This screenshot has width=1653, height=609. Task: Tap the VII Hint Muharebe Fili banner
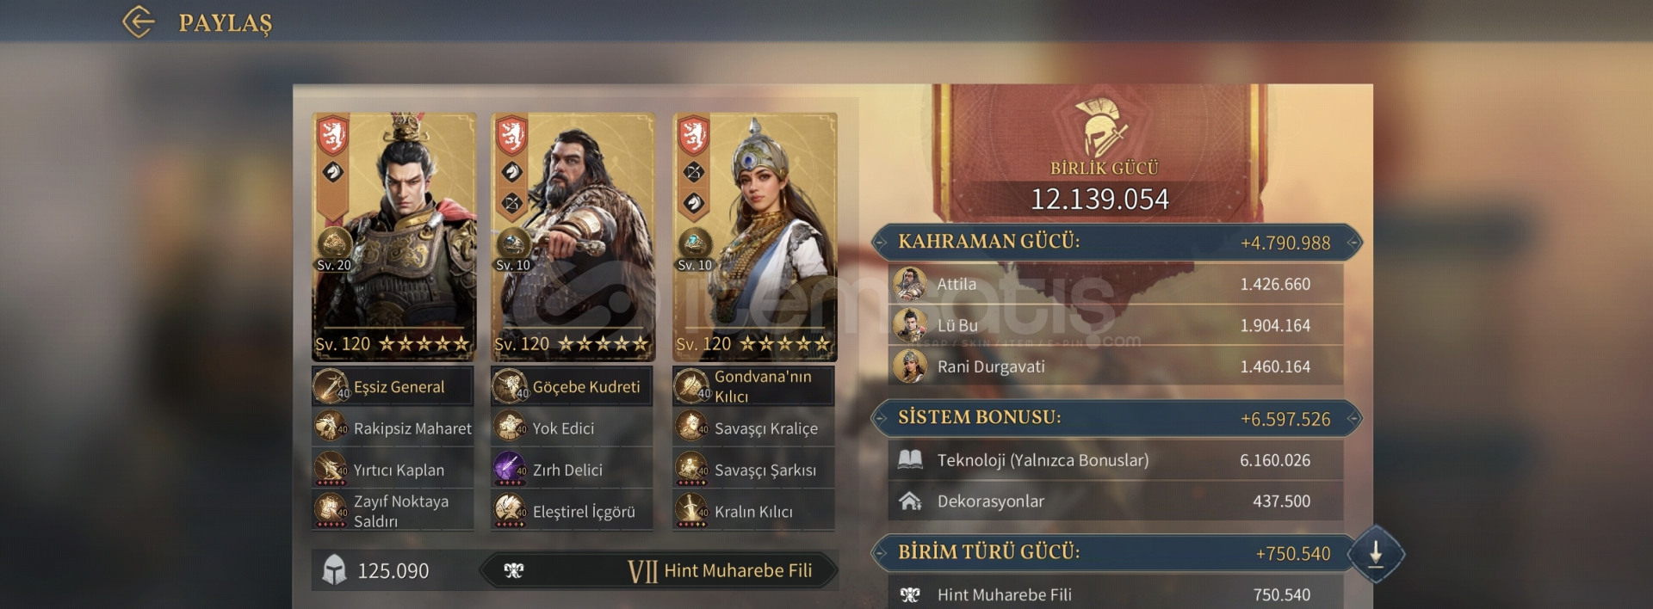click(659, 570)
